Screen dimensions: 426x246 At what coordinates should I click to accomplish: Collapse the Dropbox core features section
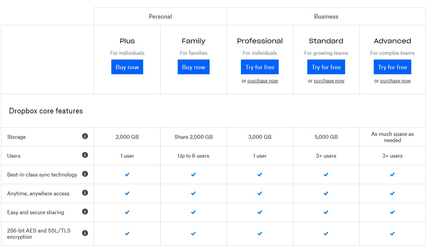coord(46,111)
